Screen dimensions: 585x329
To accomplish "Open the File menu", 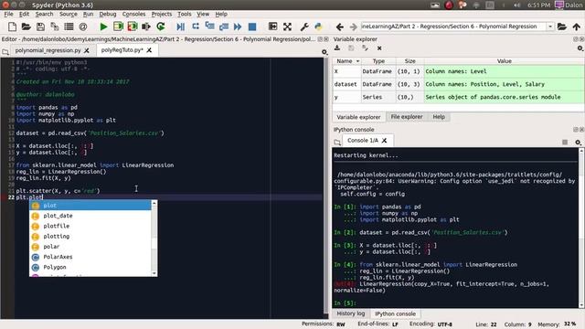I will [8, 15].
